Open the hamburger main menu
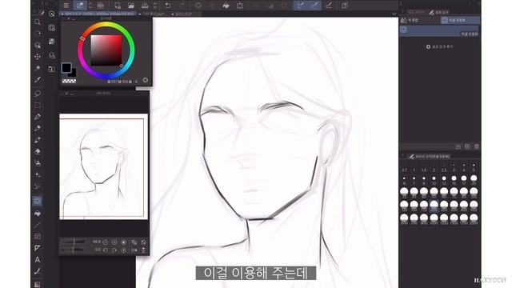 coord(66,6)
